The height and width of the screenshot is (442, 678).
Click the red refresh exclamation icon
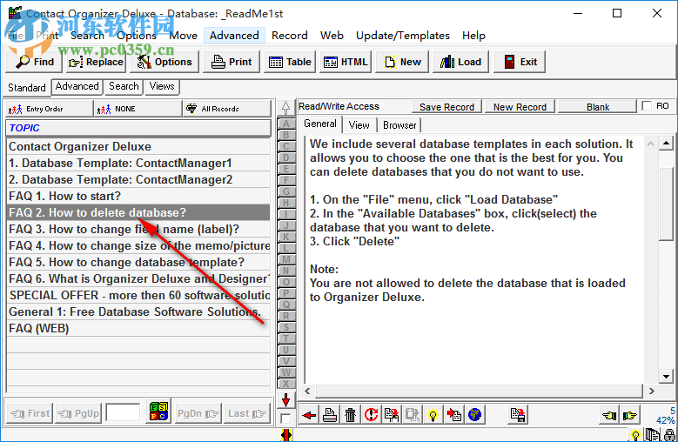point(371,415)
